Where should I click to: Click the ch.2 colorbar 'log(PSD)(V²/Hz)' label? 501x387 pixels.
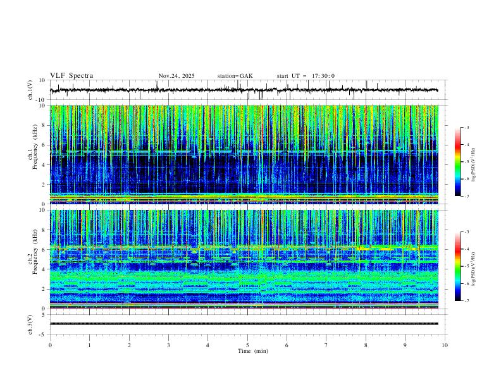pos(474,269)
